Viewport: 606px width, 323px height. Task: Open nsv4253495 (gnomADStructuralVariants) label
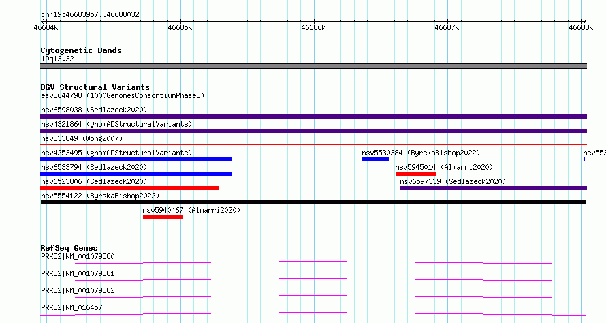click(116, 153)
